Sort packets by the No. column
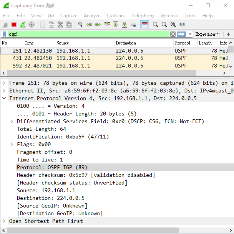The image size is (234, 234). point(12,43)
